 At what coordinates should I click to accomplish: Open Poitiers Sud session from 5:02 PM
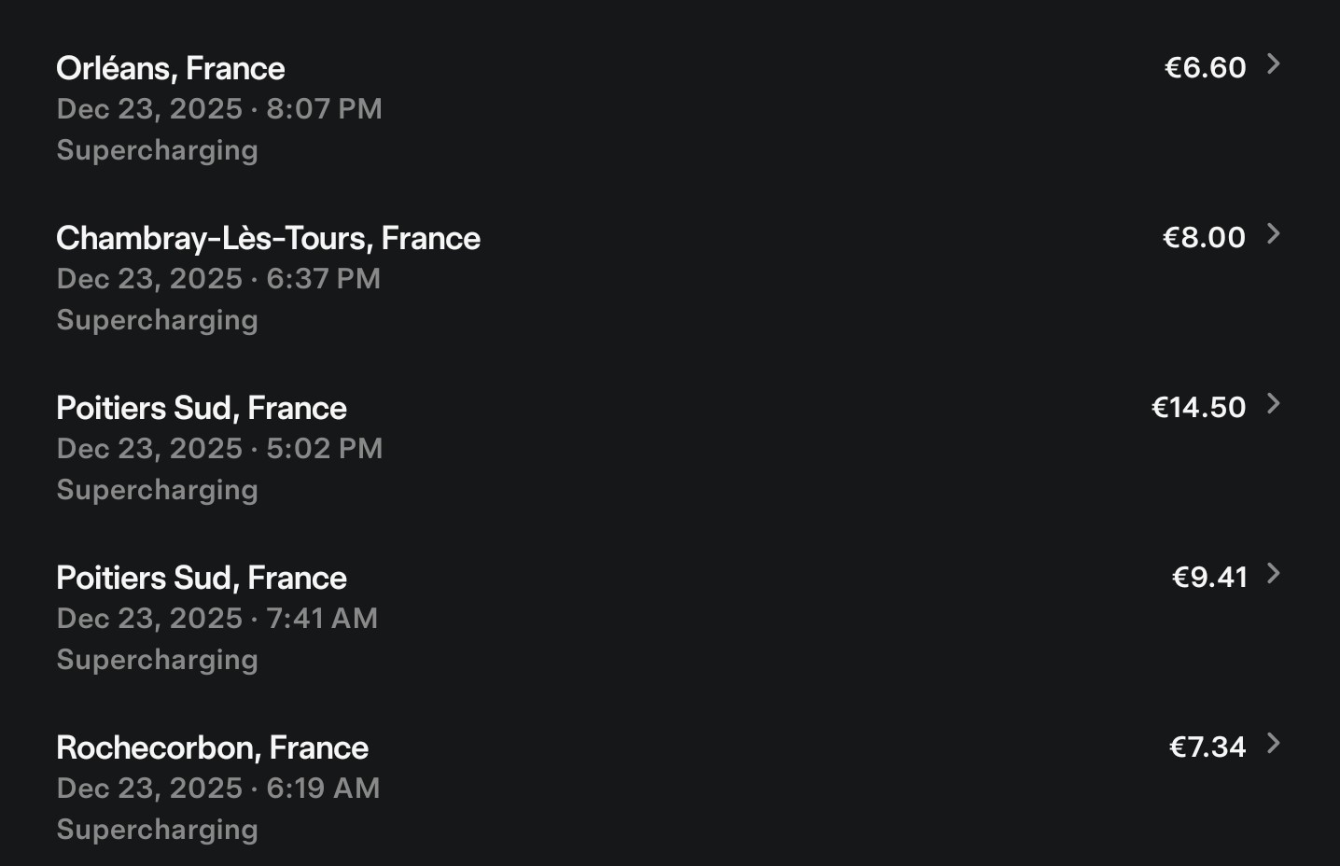point(202,408)
